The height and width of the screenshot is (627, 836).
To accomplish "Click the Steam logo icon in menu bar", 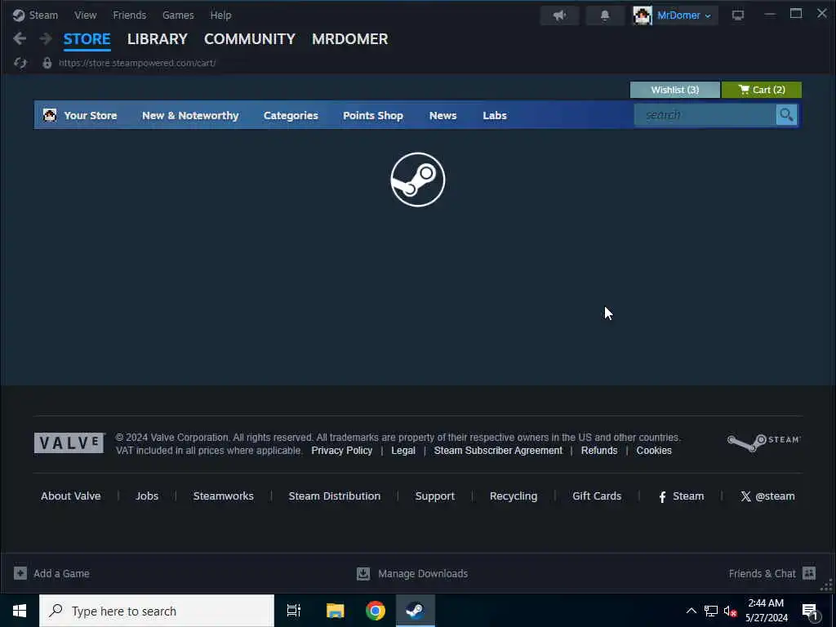I will [19, 15].
